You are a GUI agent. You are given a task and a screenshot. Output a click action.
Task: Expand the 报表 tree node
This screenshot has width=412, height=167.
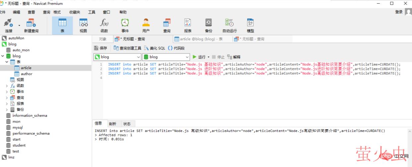coord(7,104)
